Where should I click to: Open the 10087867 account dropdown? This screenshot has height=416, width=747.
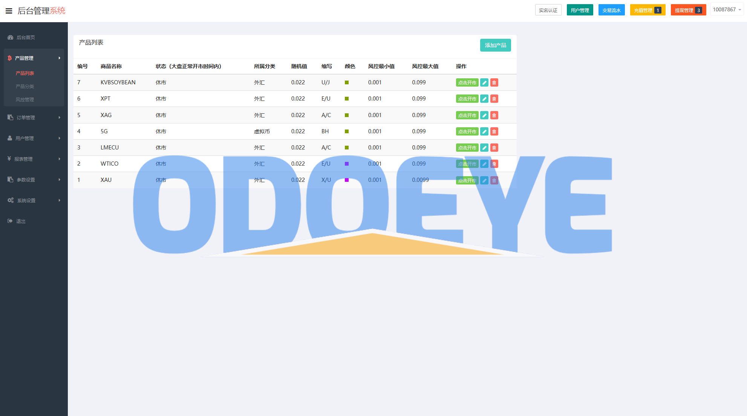pyautogui.click(x=727, y=9)
